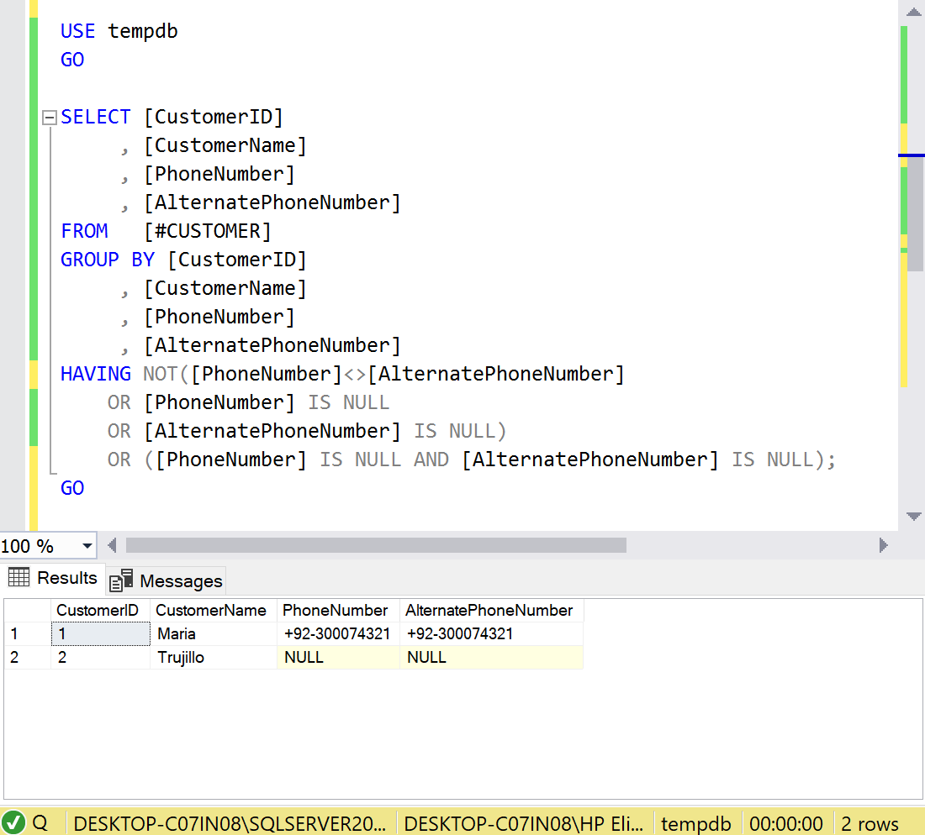Select the PhoneNumber column header

click(x=336, y=611)
